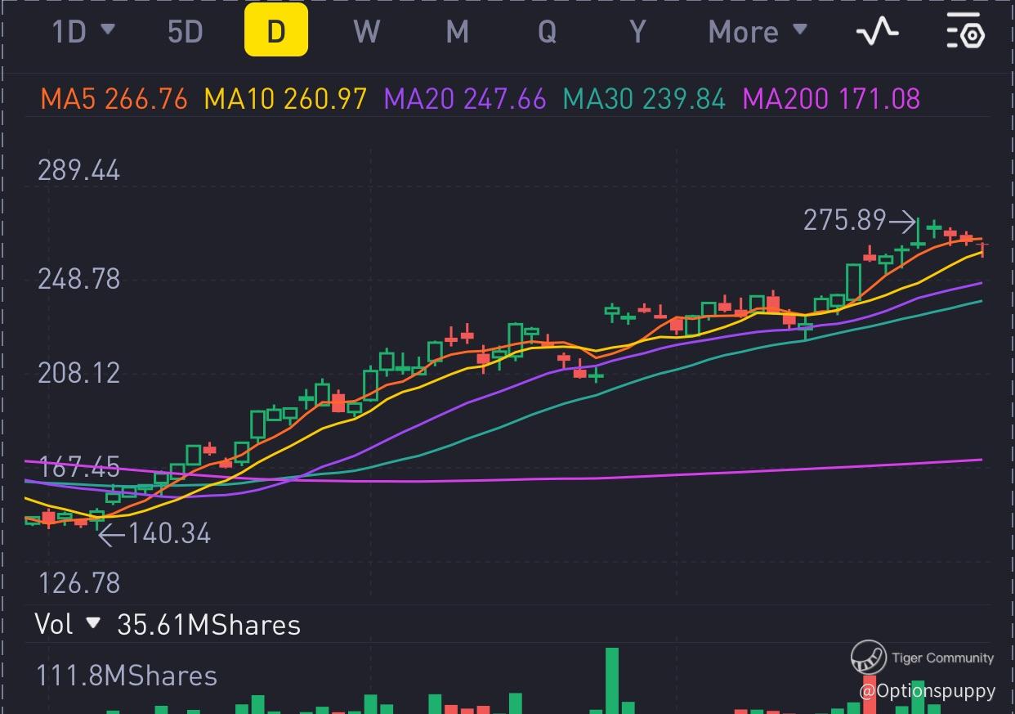Click the MA30 239.84 indicator label
1015x714 pixels.
pyautogui.click(x=645, y=99)
